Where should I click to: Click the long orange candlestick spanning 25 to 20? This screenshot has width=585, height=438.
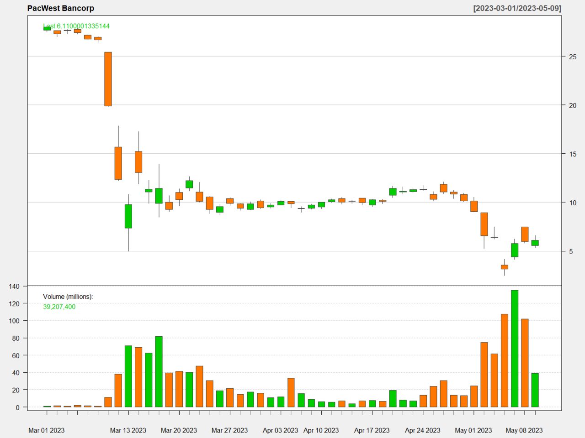point(108,79)
